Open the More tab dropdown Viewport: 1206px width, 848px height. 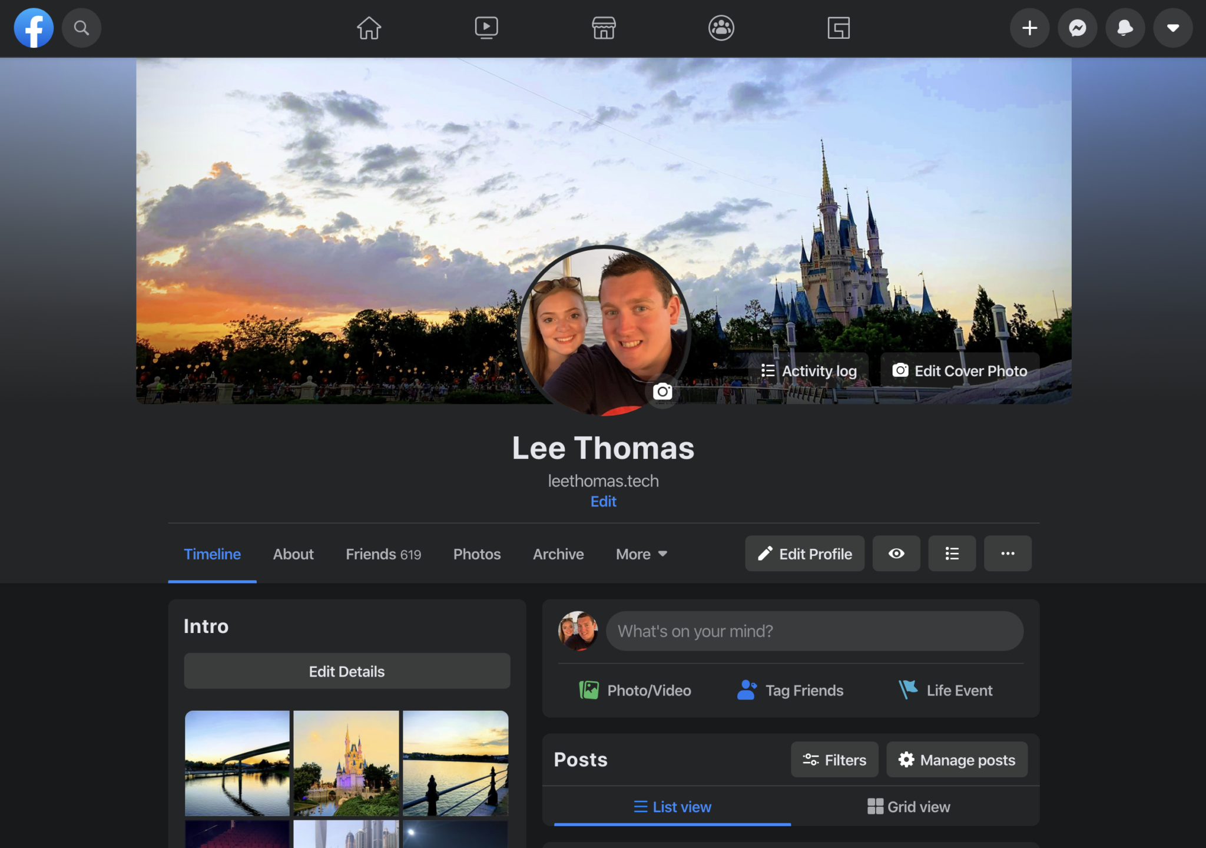click(x=641, y=554)
